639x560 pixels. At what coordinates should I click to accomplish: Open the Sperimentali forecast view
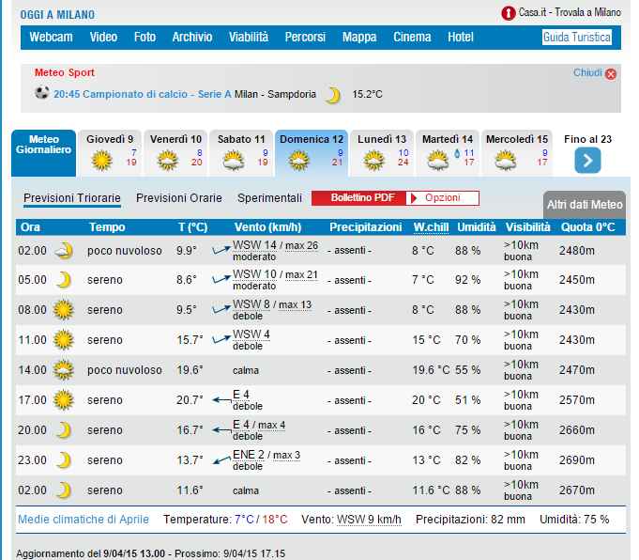(x=269, y=198)
